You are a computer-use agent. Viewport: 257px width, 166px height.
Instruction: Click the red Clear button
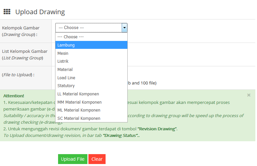pyautogui.click(x=97, y=159)
